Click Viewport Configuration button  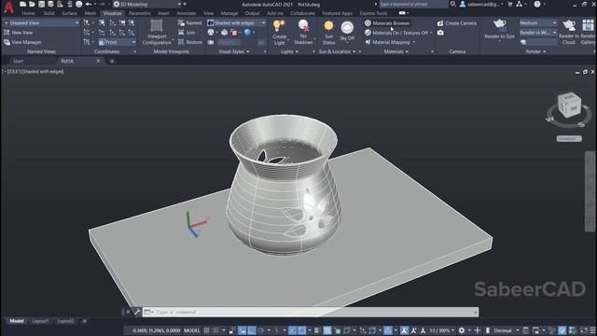[x=157, y=33]
